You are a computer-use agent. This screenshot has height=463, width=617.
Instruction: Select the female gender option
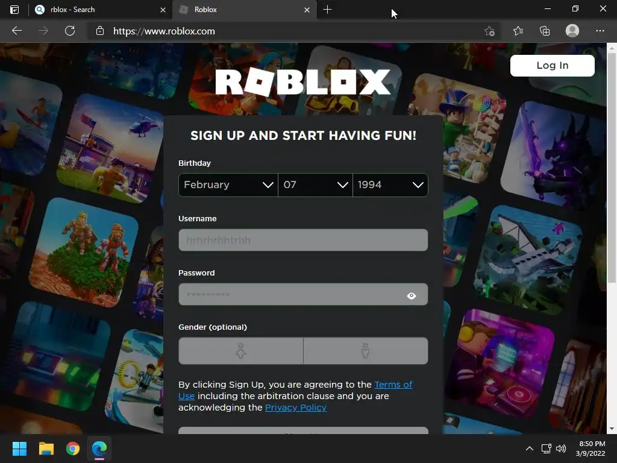(241, 351)
